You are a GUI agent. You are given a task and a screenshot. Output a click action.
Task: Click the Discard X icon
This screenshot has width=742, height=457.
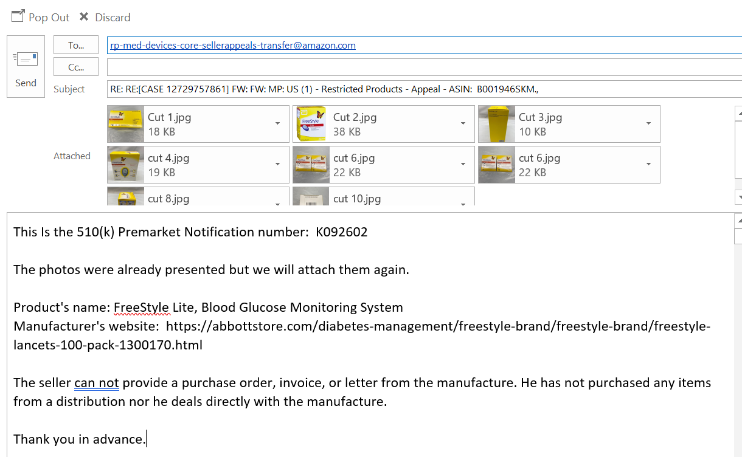[84, 17]
